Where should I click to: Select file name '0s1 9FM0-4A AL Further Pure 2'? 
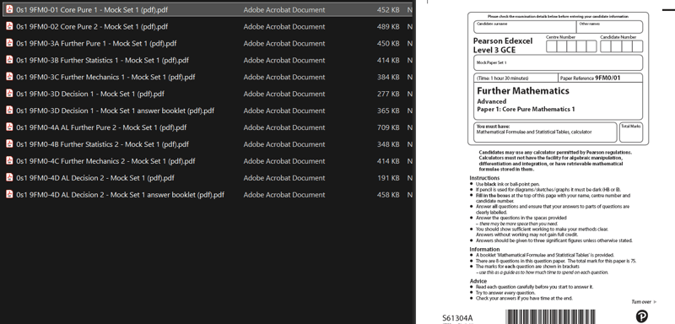[101, 127]
